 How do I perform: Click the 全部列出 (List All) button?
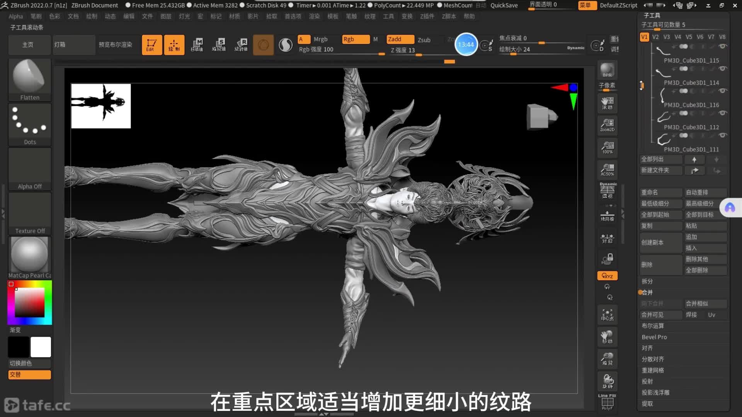click(660, 159)
